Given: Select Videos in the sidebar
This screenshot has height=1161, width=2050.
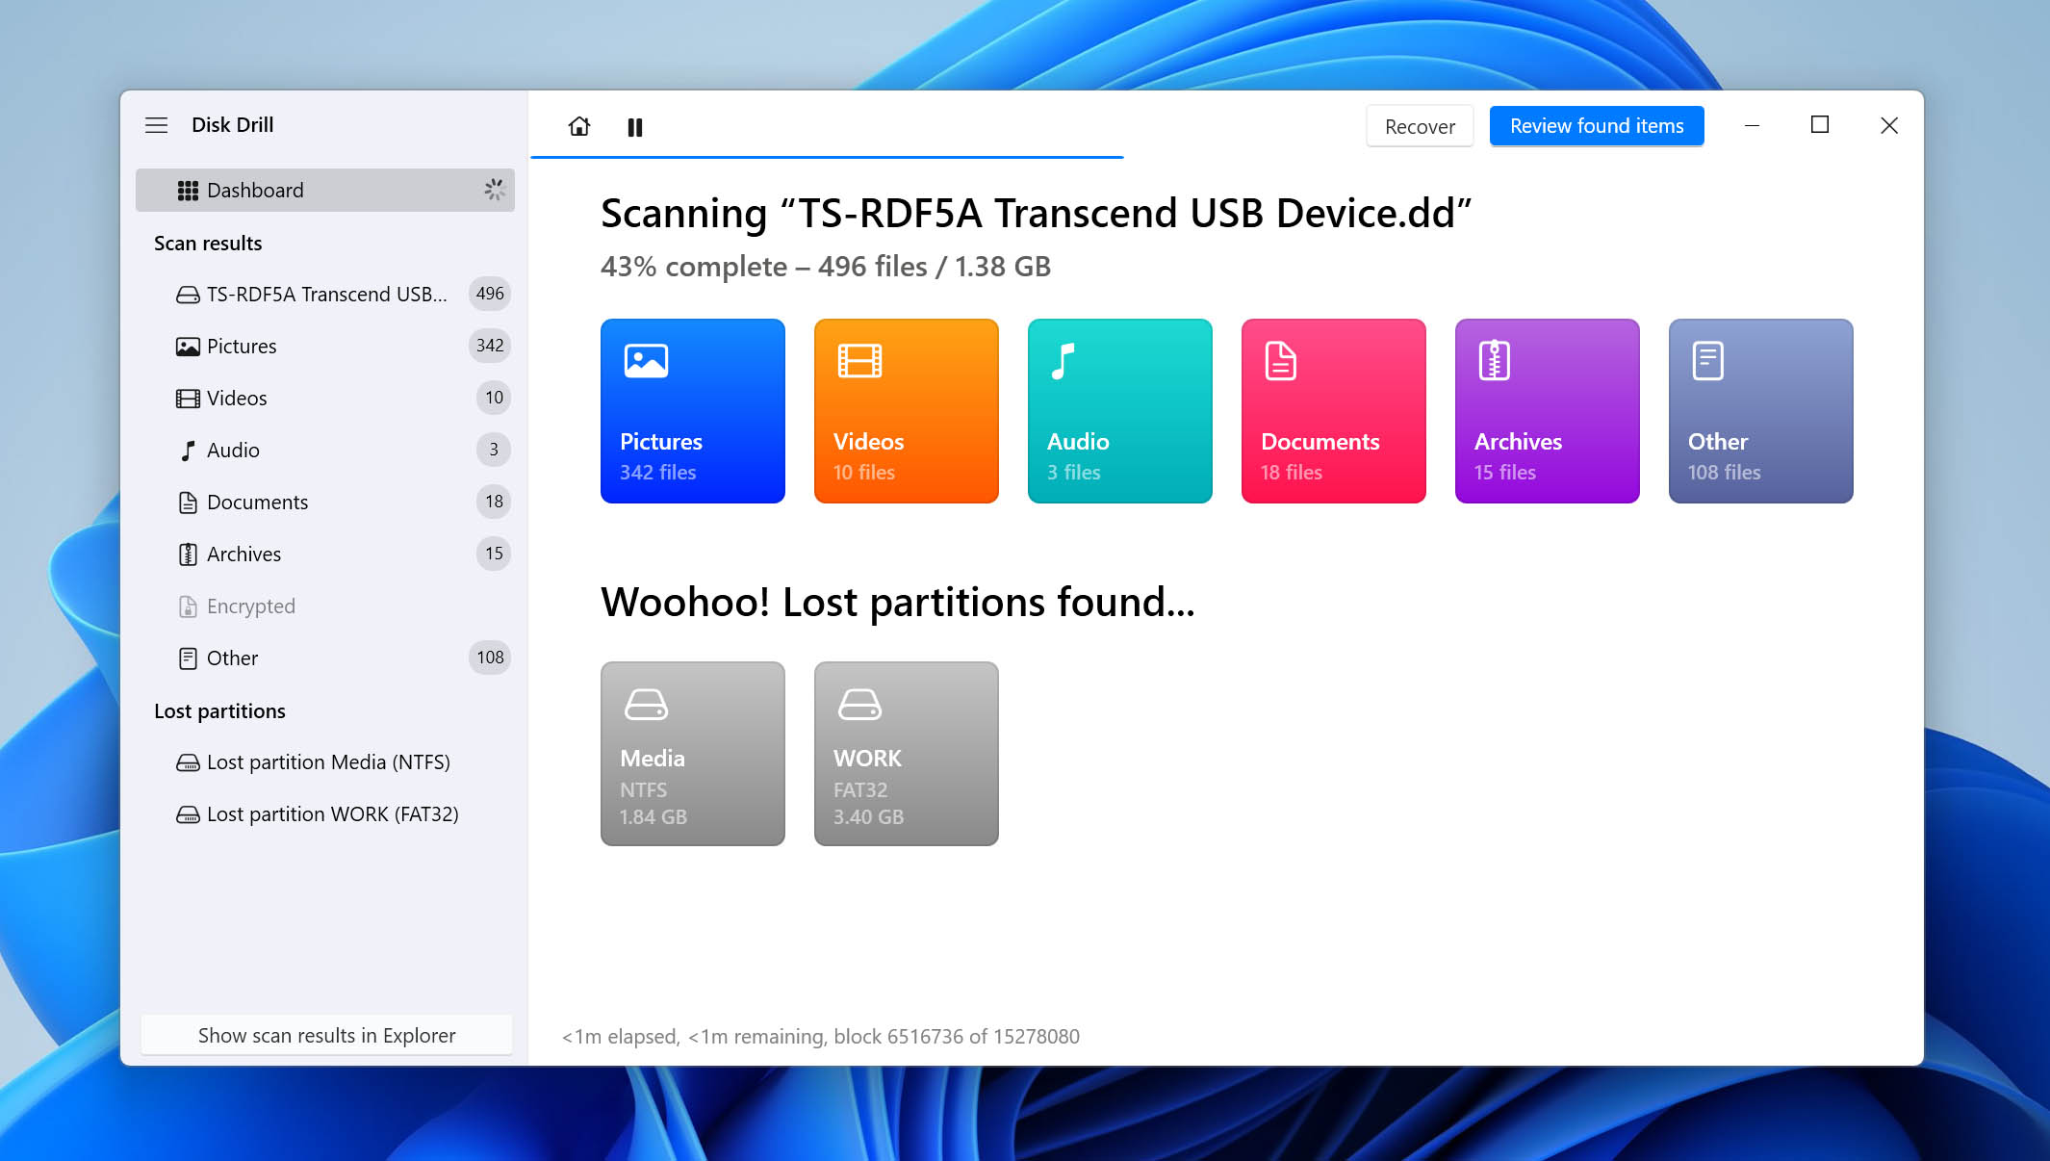Looking at the screenshot, I should coord(325,398).
